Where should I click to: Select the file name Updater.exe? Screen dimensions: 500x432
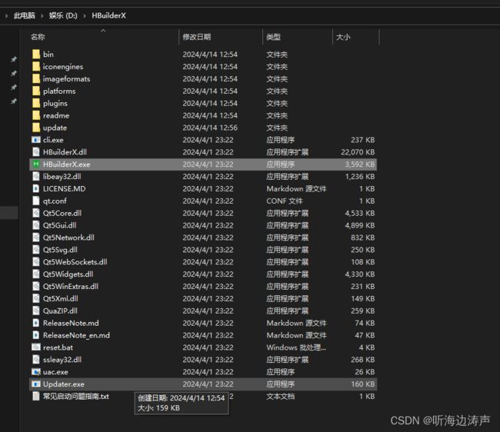pyautogui.click(x=63, y=384)
